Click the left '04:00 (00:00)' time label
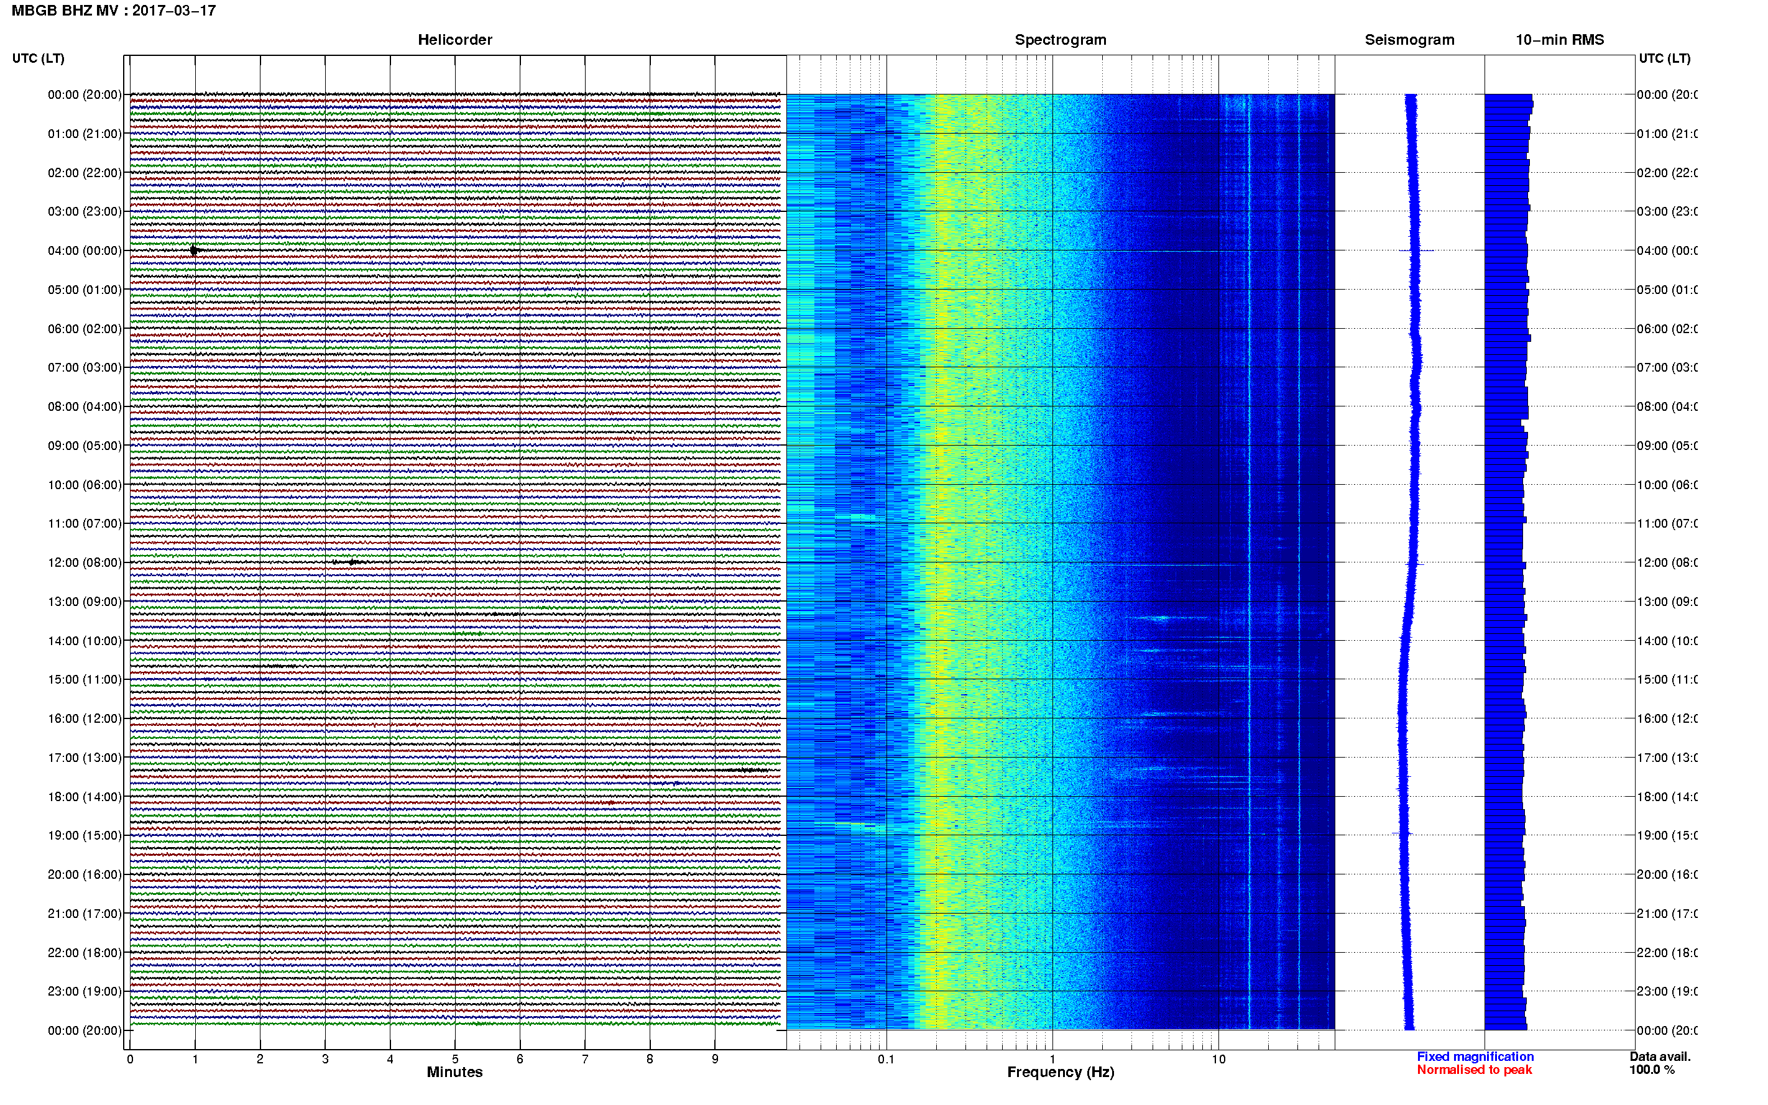The width and height of the screenshot is (1768, 1105). pos(85,250)
